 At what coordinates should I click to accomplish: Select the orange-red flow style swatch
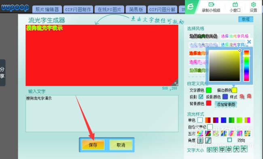pos(208,120)
